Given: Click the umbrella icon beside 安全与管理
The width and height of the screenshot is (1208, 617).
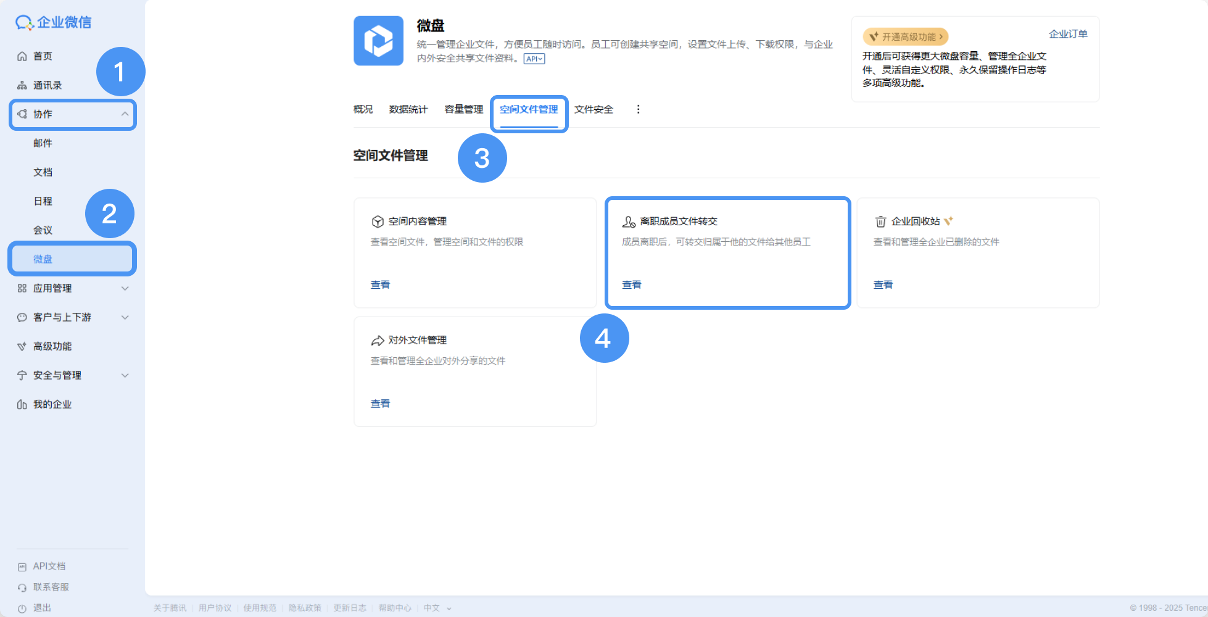Looking at the screenshot, I should click(x=22, y=375).
